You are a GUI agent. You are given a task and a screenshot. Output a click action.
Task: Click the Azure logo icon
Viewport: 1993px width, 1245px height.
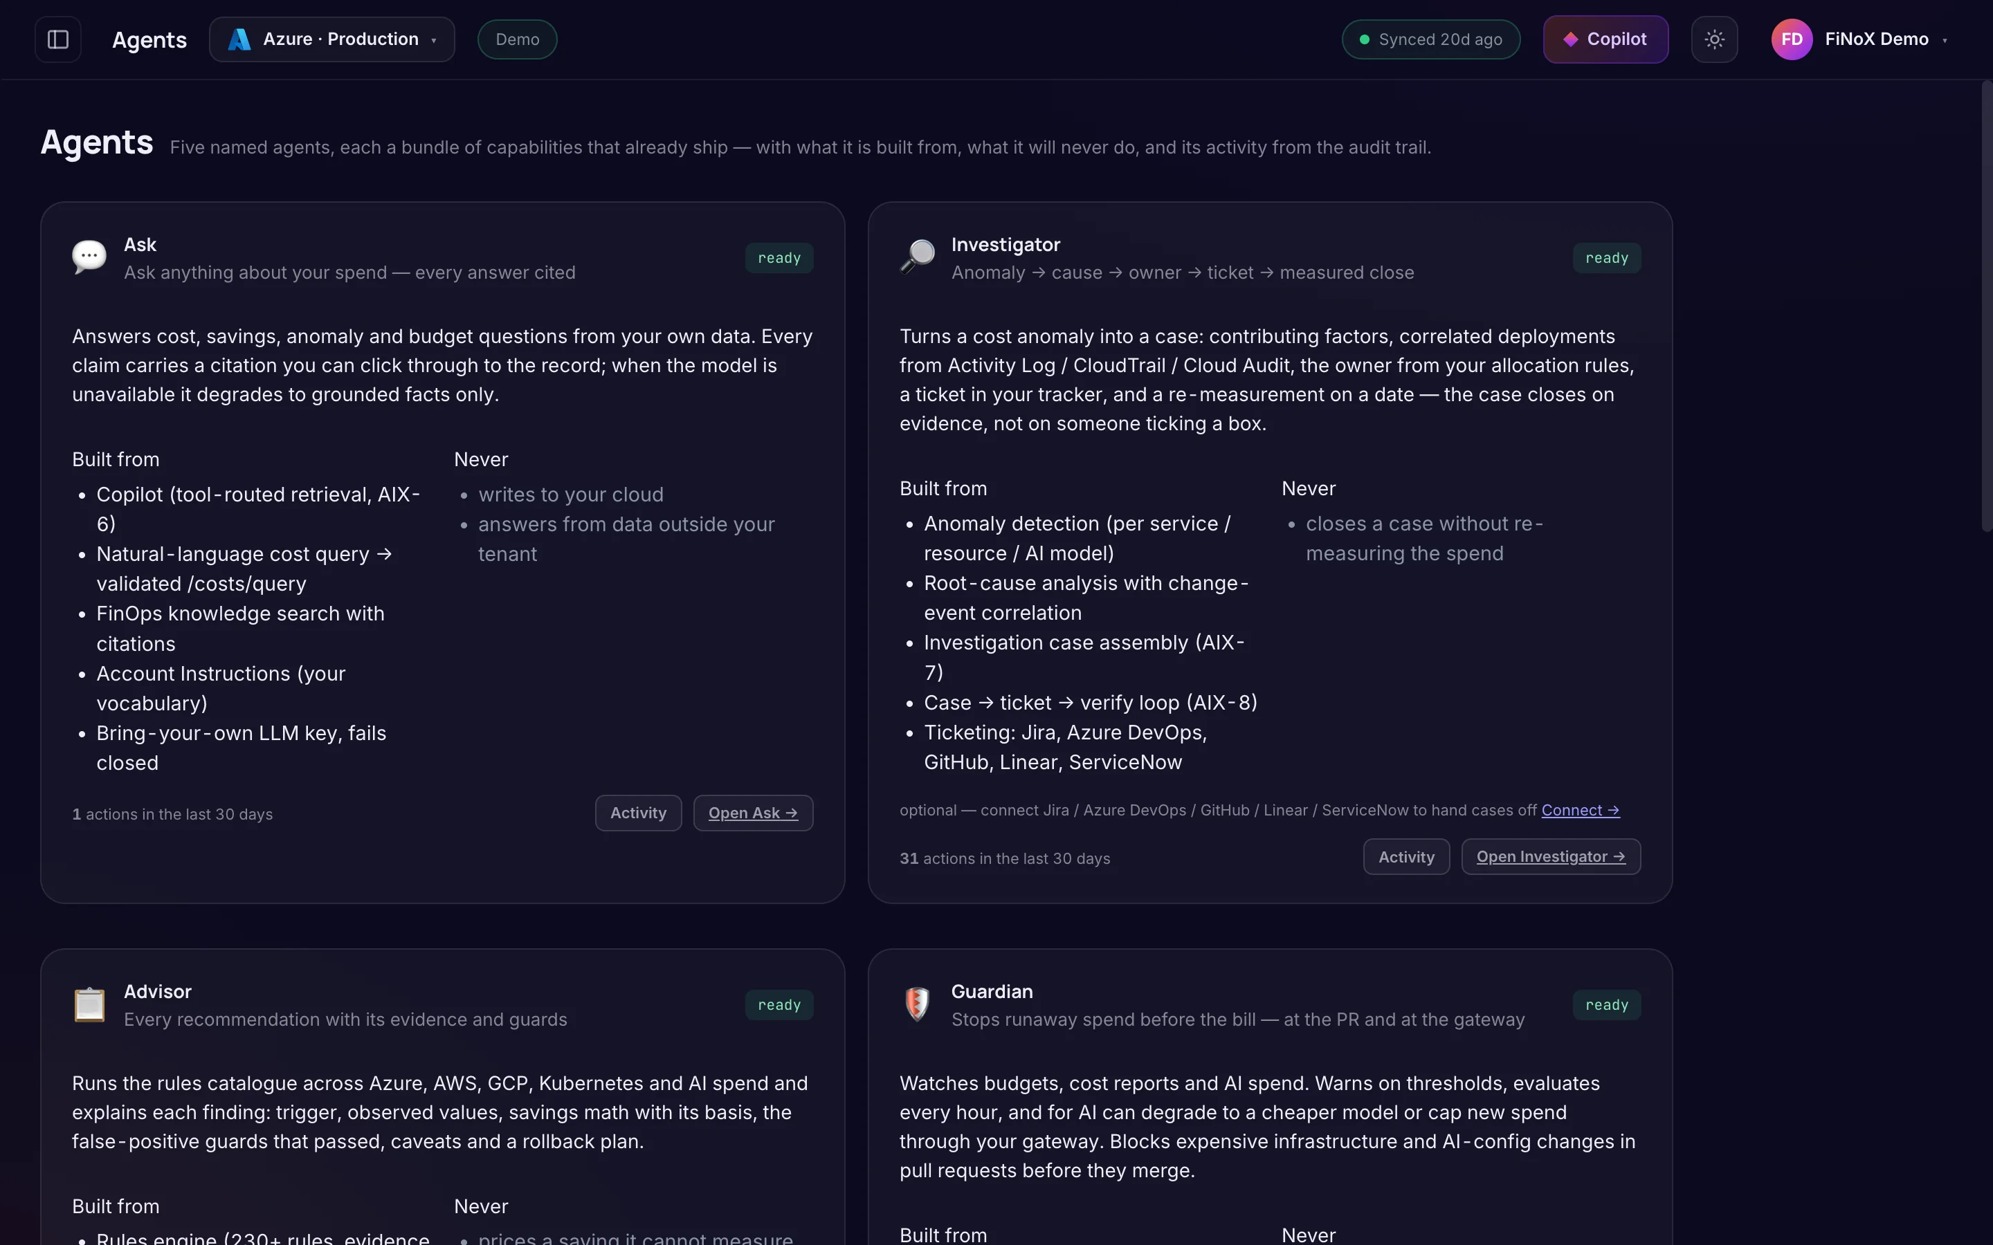pos(239,39)
